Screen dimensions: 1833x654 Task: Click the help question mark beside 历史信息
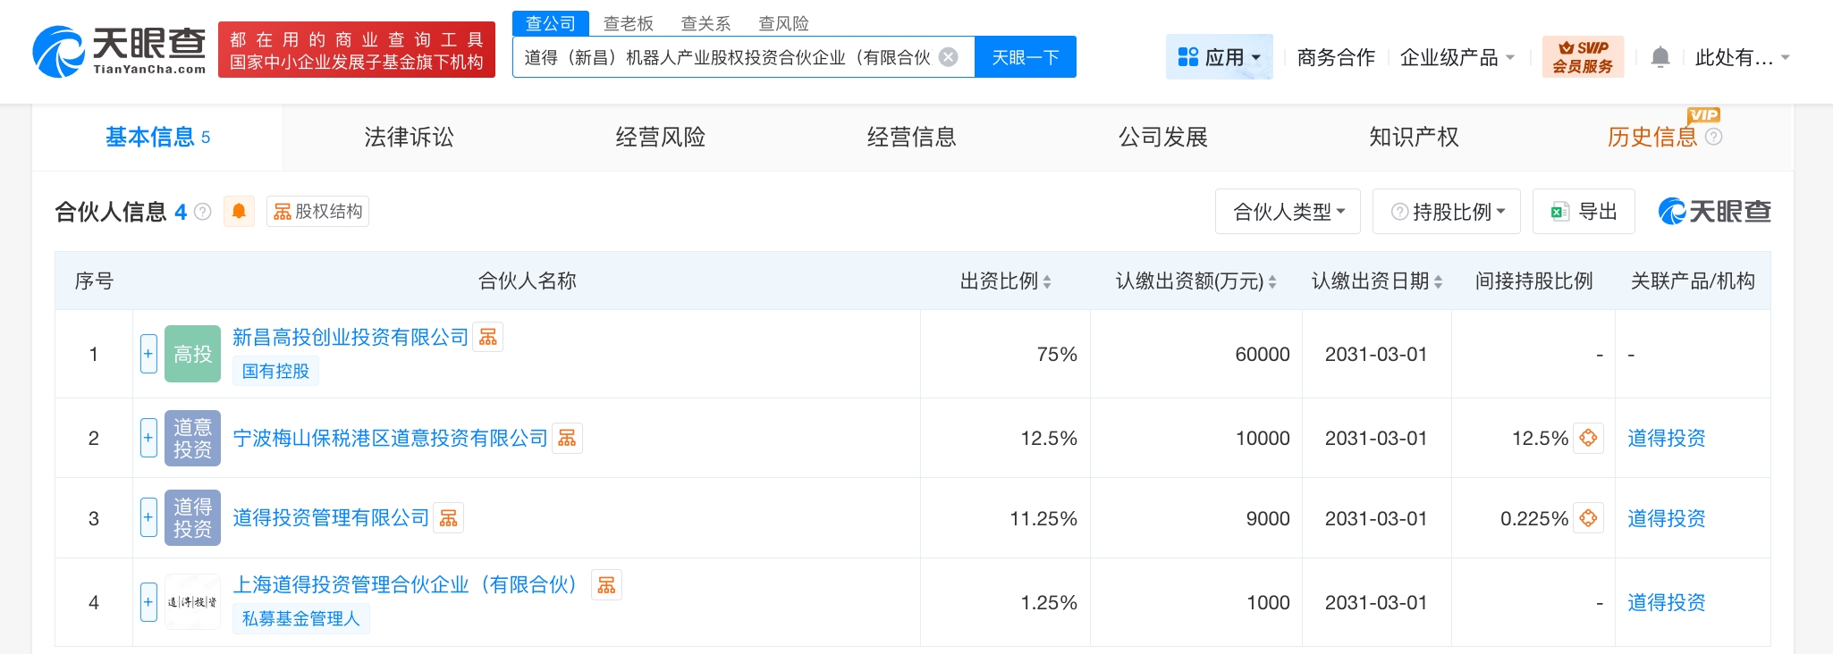[1713, 137]
